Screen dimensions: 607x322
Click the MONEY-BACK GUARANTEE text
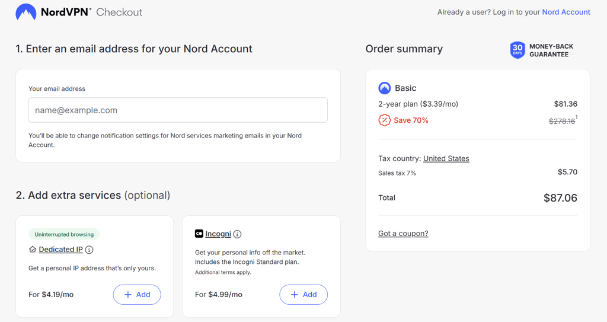(551, 50)
